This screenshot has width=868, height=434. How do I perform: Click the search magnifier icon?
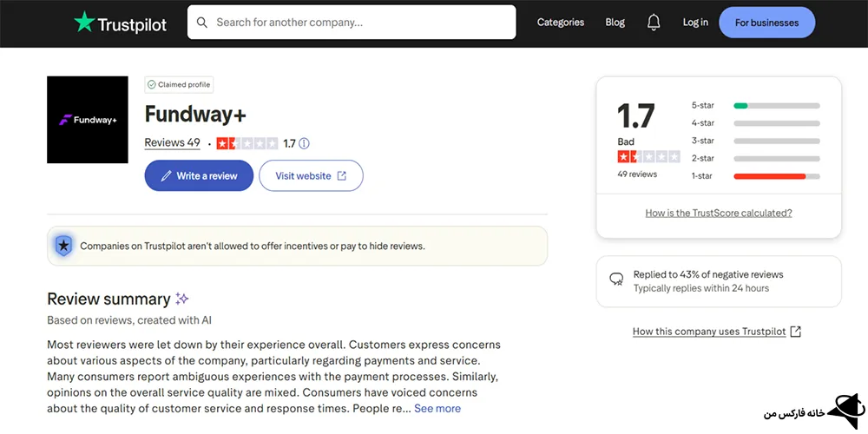(x=202, y=23)
